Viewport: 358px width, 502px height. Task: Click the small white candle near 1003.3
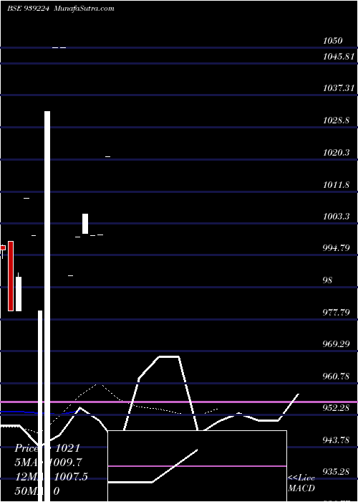(85, 224)
